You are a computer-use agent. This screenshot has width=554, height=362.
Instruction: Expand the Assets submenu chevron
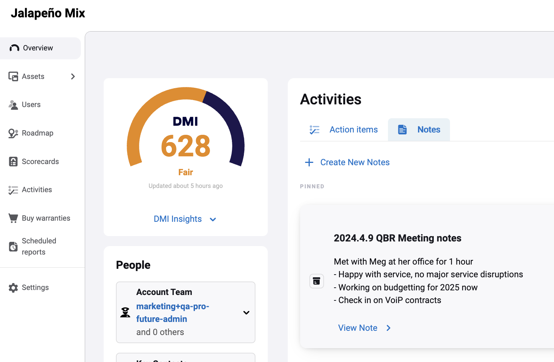(73, 76)
